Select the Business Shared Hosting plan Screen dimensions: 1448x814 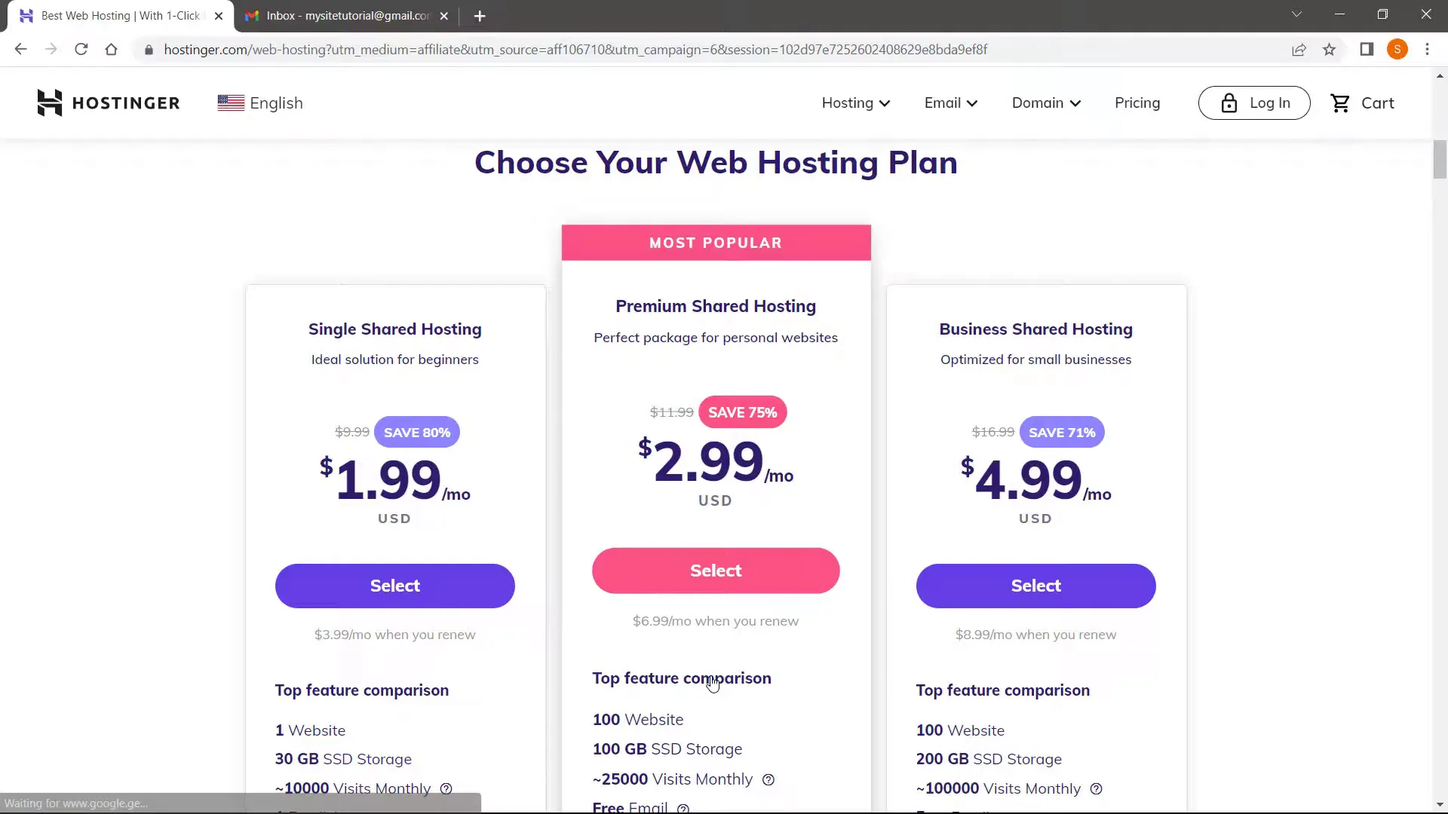[1036, 586]
